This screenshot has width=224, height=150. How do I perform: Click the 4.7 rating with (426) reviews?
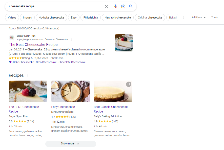(64, 117)
